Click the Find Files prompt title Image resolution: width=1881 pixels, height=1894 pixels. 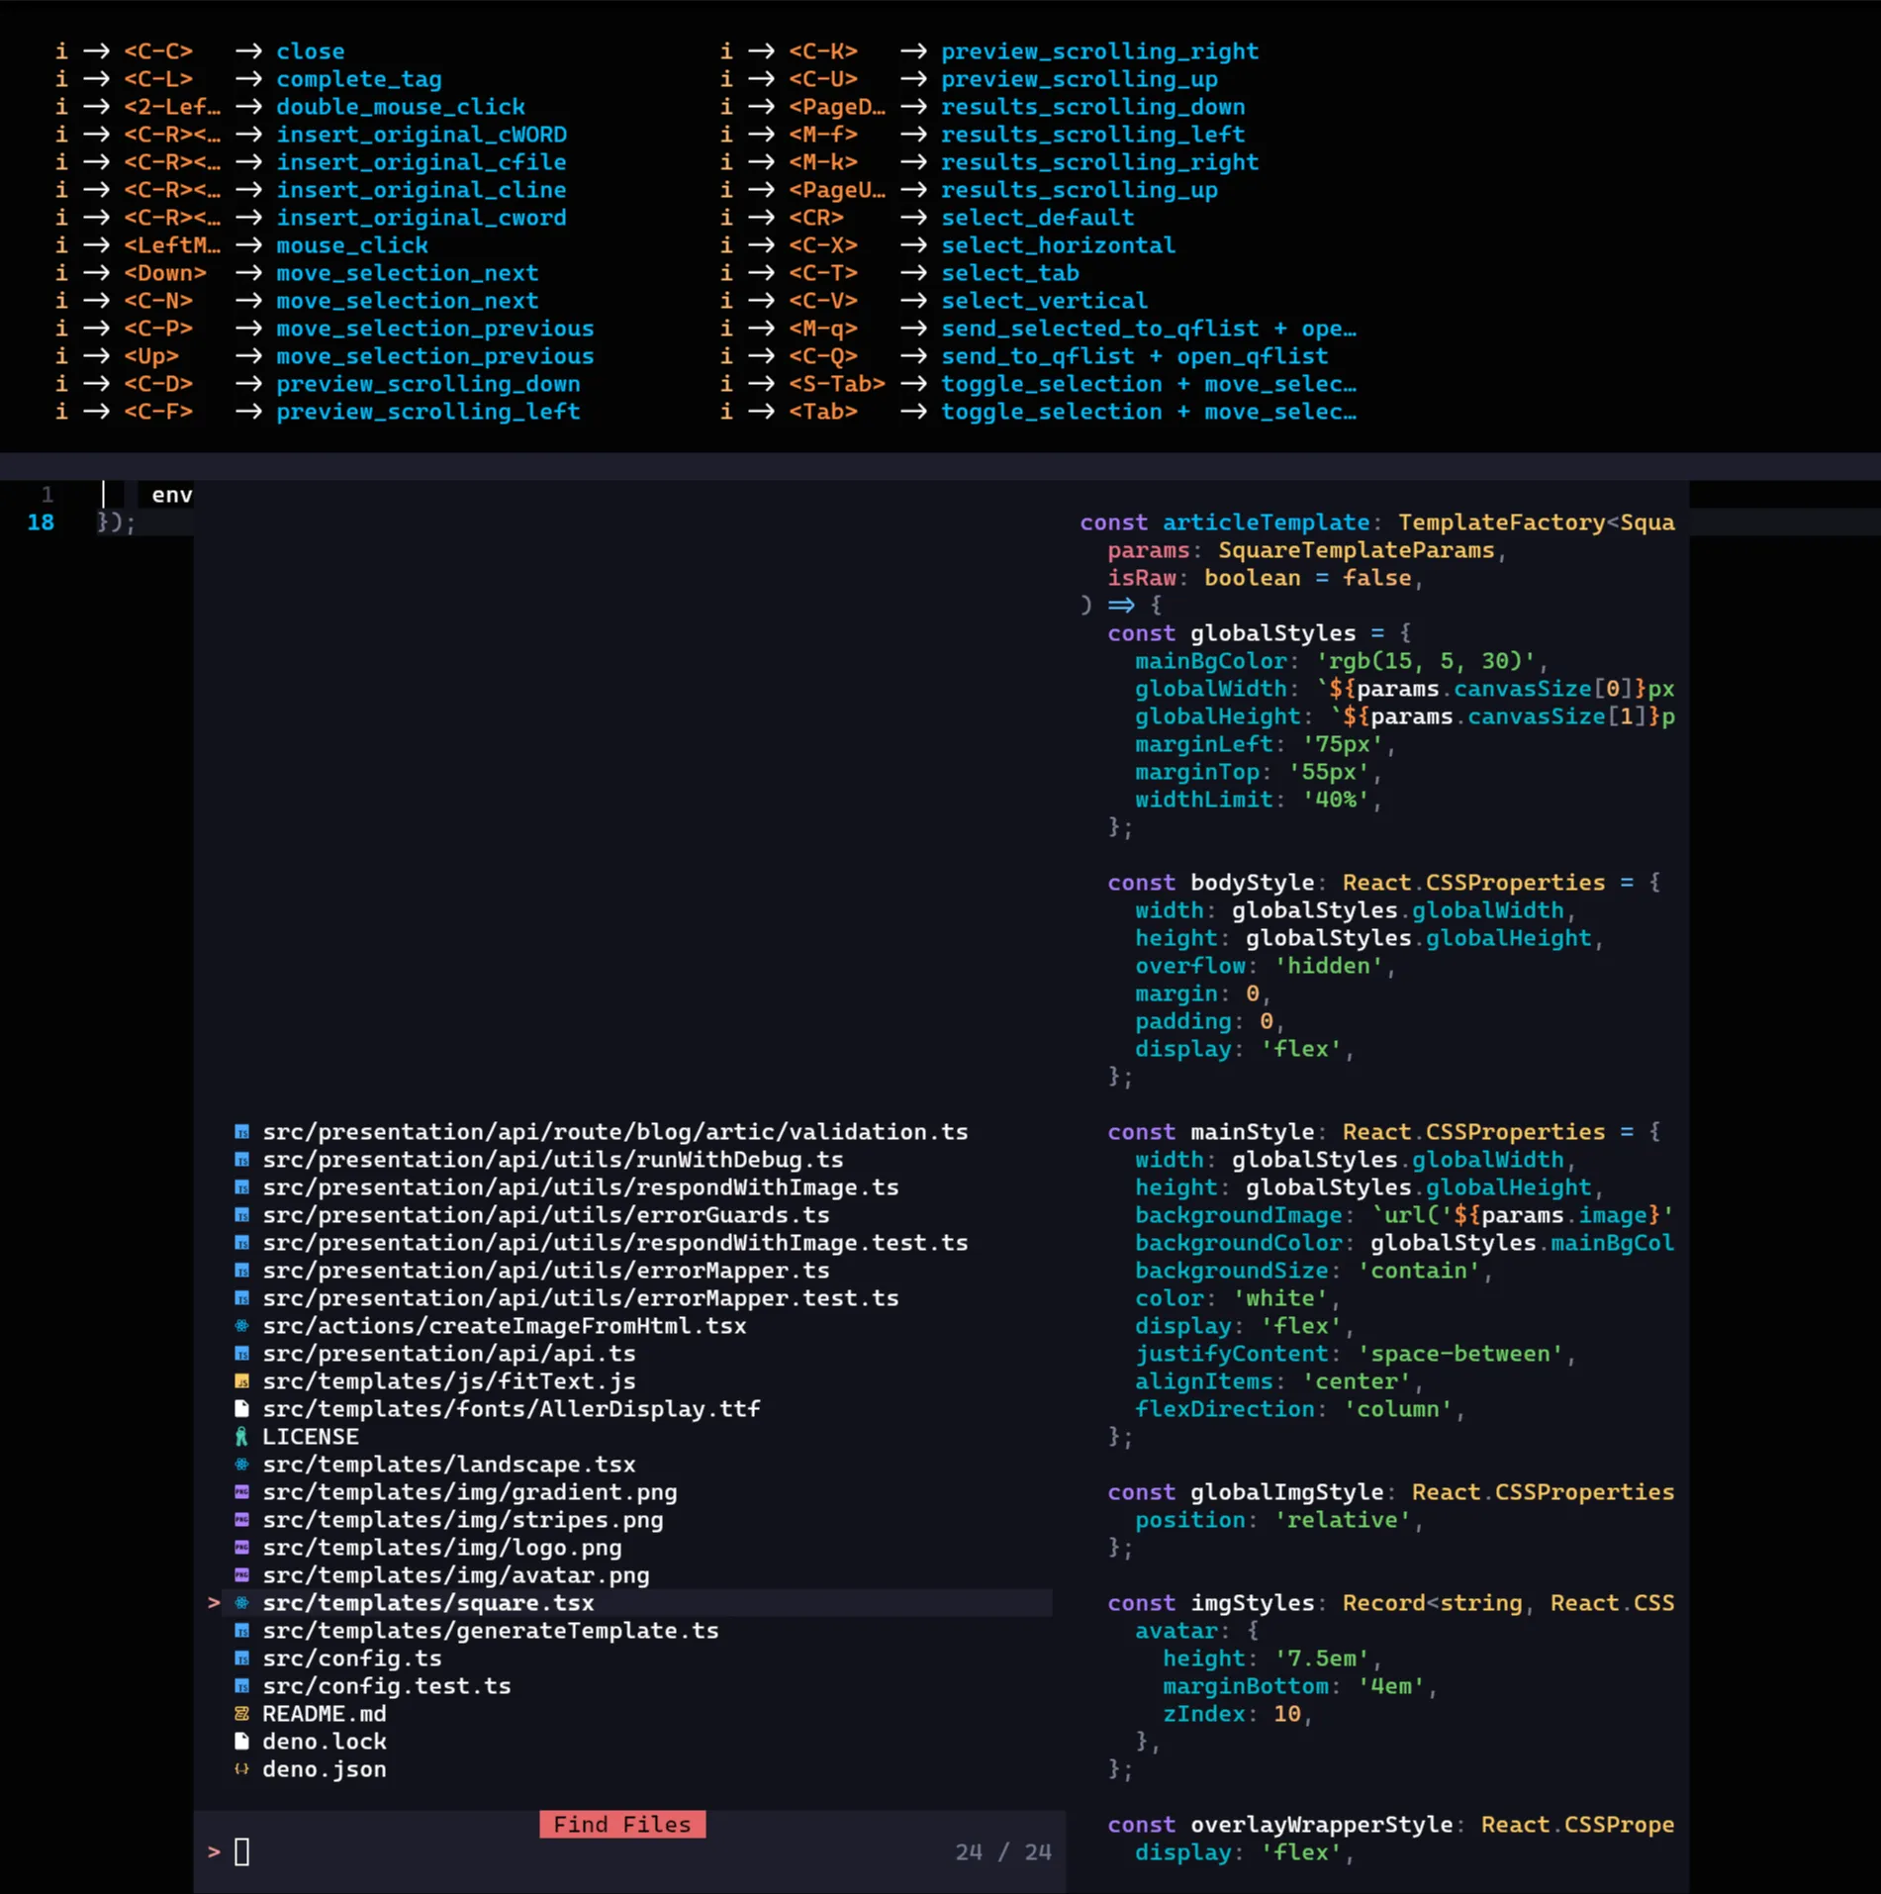point(622,1825)
